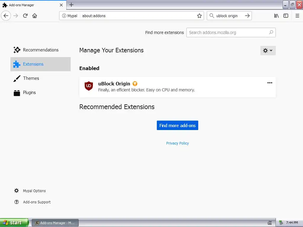Open the Windows Start menu
This screenshot has width=303, height=227.
tap(14, 223)
